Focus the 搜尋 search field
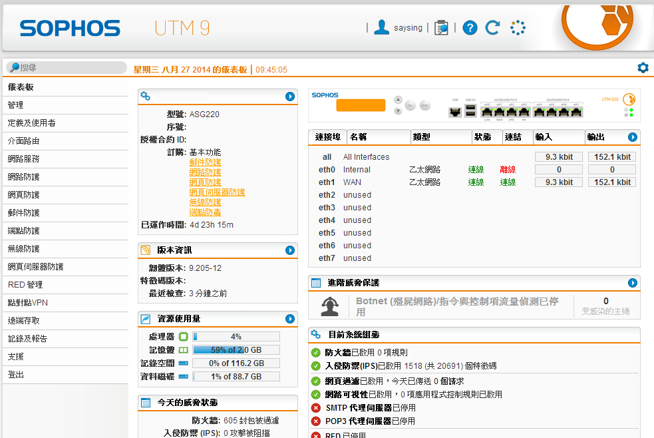The image size is (654, 438). point(67,68)
